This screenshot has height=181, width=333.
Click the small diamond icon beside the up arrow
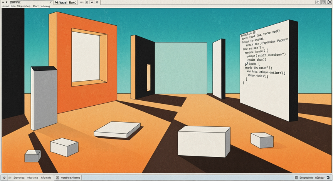(x=7, y=2)
